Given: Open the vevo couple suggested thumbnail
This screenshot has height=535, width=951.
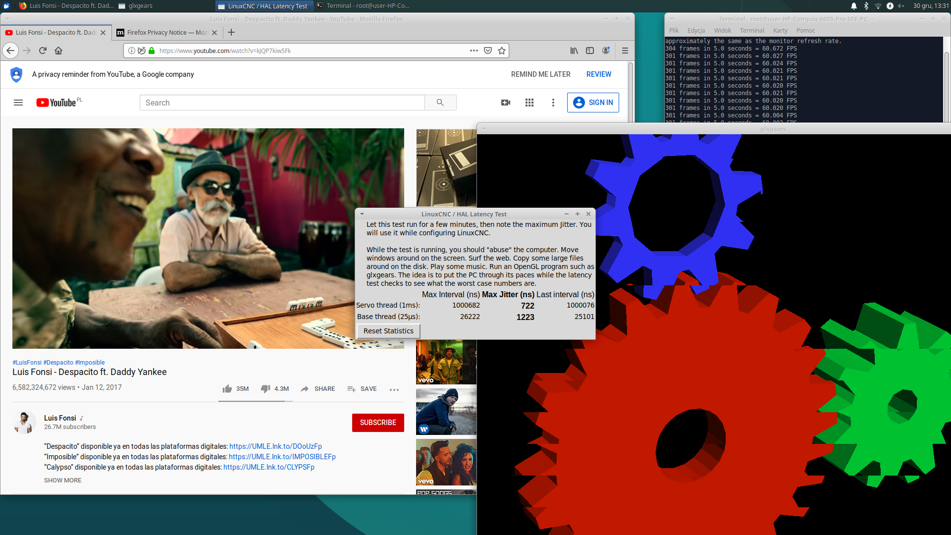Looking at the screenshot, I should click(x=446, y=462).
